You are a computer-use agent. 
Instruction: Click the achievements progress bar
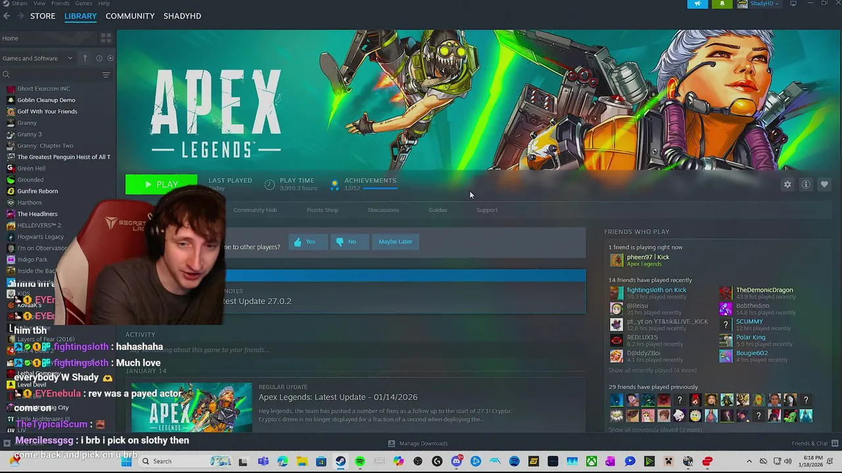click(380, 188)
